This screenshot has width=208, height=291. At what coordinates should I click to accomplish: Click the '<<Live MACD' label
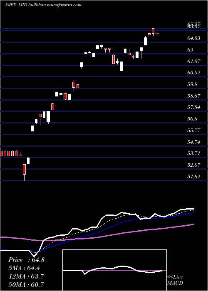point(175,280)
